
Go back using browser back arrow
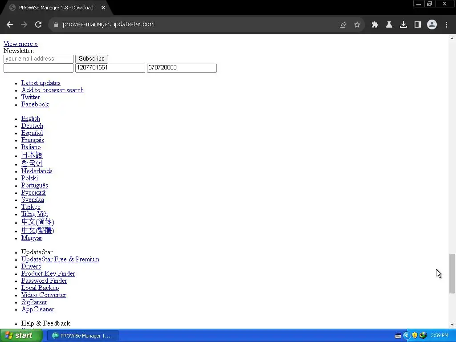10,24
